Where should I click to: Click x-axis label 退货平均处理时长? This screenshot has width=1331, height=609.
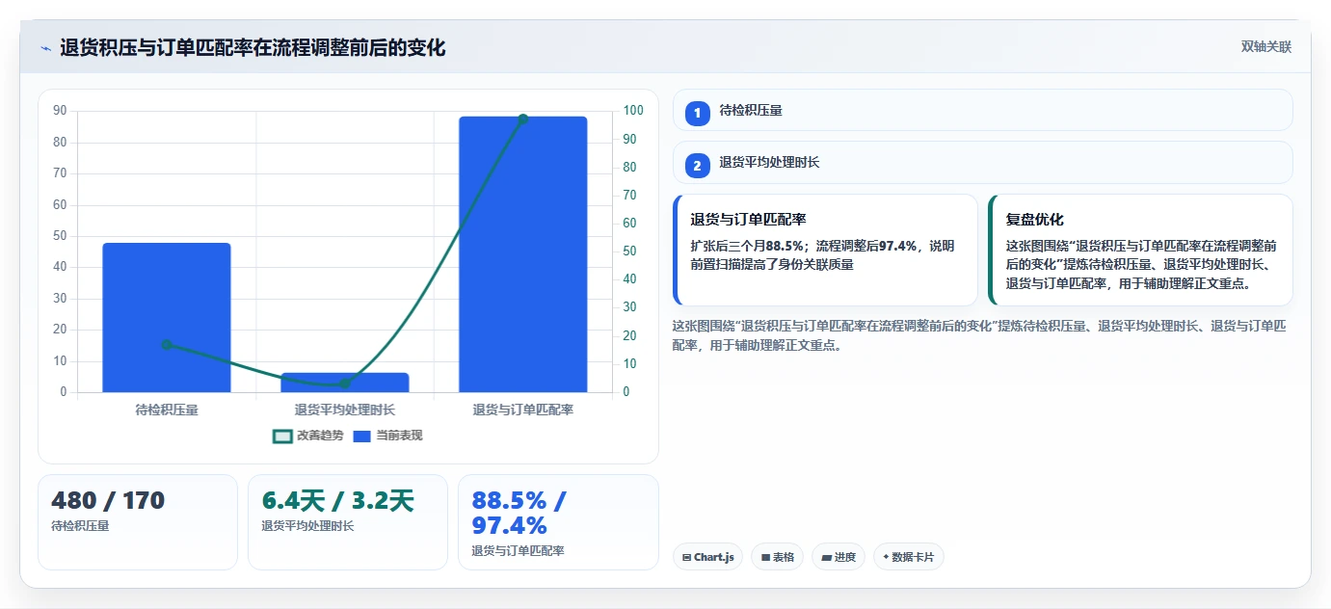345,410
